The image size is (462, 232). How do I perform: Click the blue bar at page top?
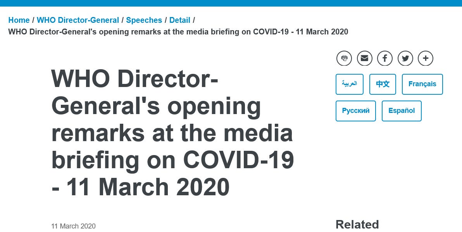(231, 3)
